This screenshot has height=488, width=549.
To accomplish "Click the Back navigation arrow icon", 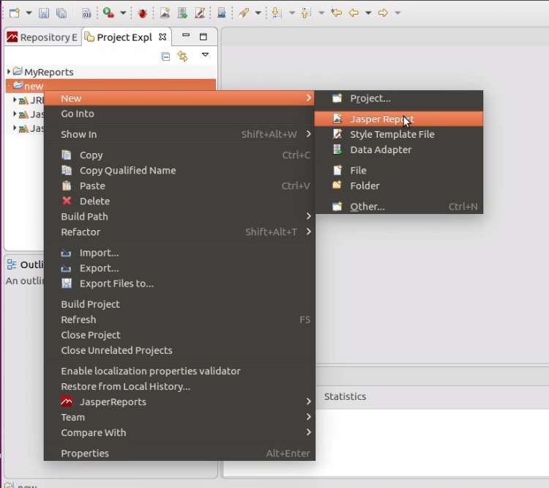I will click(x=354, y=13).
